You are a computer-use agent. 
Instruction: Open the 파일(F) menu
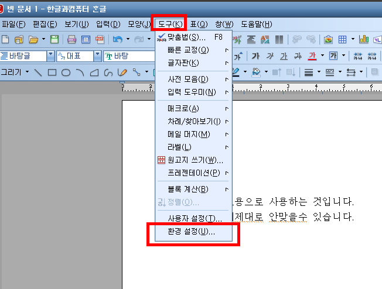13,24
